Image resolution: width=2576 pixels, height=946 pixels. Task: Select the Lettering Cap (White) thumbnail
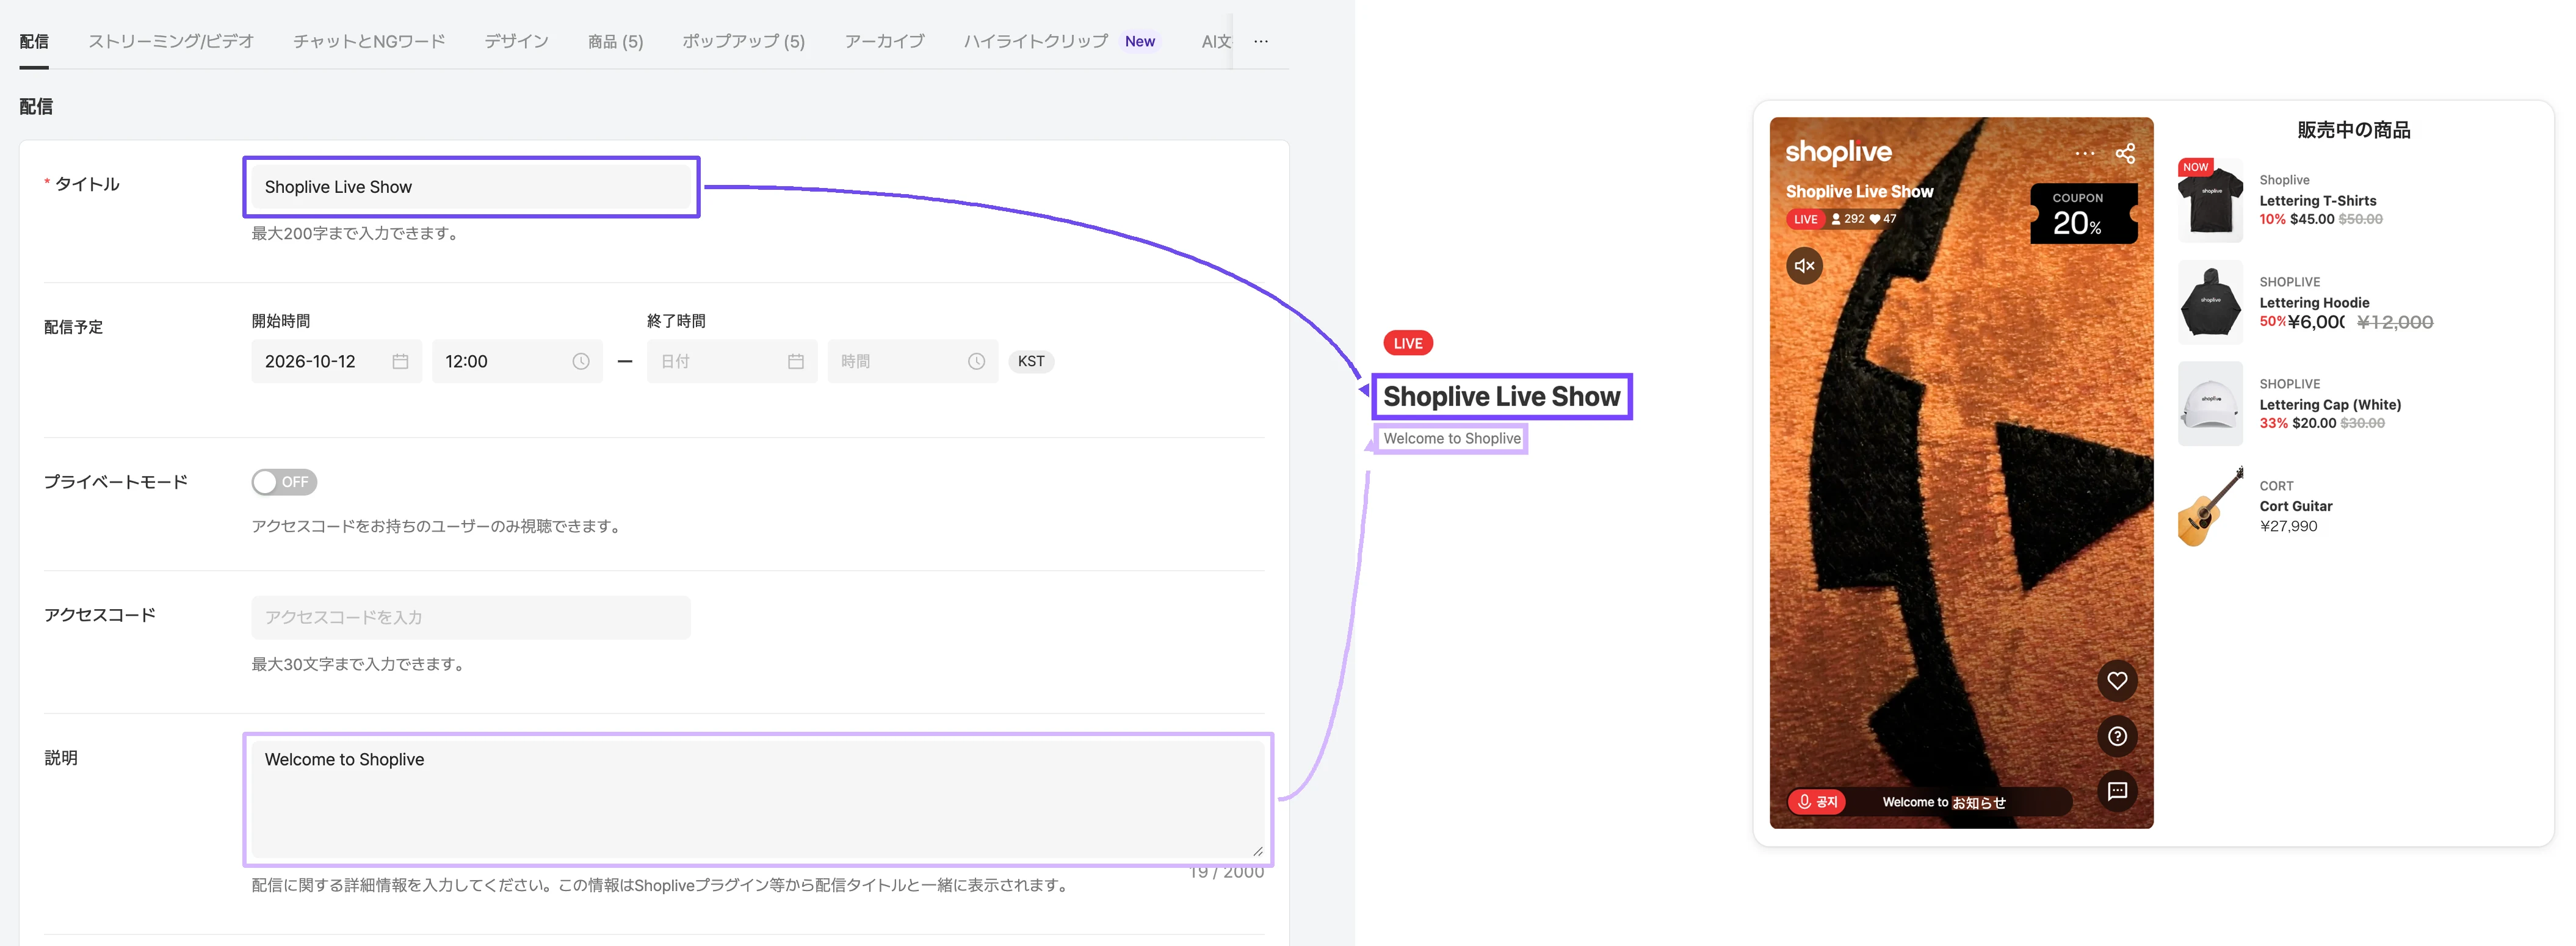(x=2210, y=404)
